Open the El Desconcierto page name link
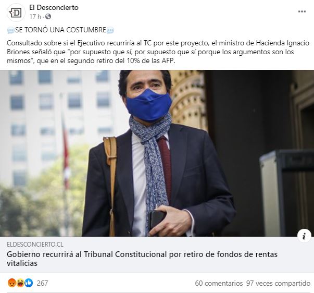Viewport: 314px width, 293px height. [x=54, y=8]
